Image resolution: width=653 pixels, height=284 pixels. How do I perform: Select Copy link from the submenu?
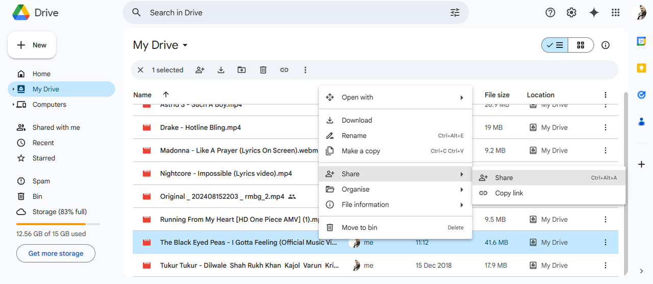click(509, 193)
